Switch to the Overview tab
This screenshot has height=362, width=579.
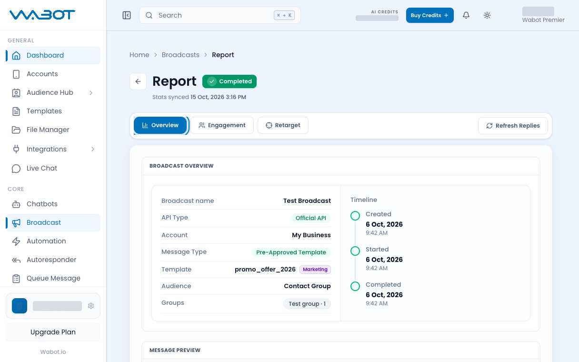tap(160, 125)
